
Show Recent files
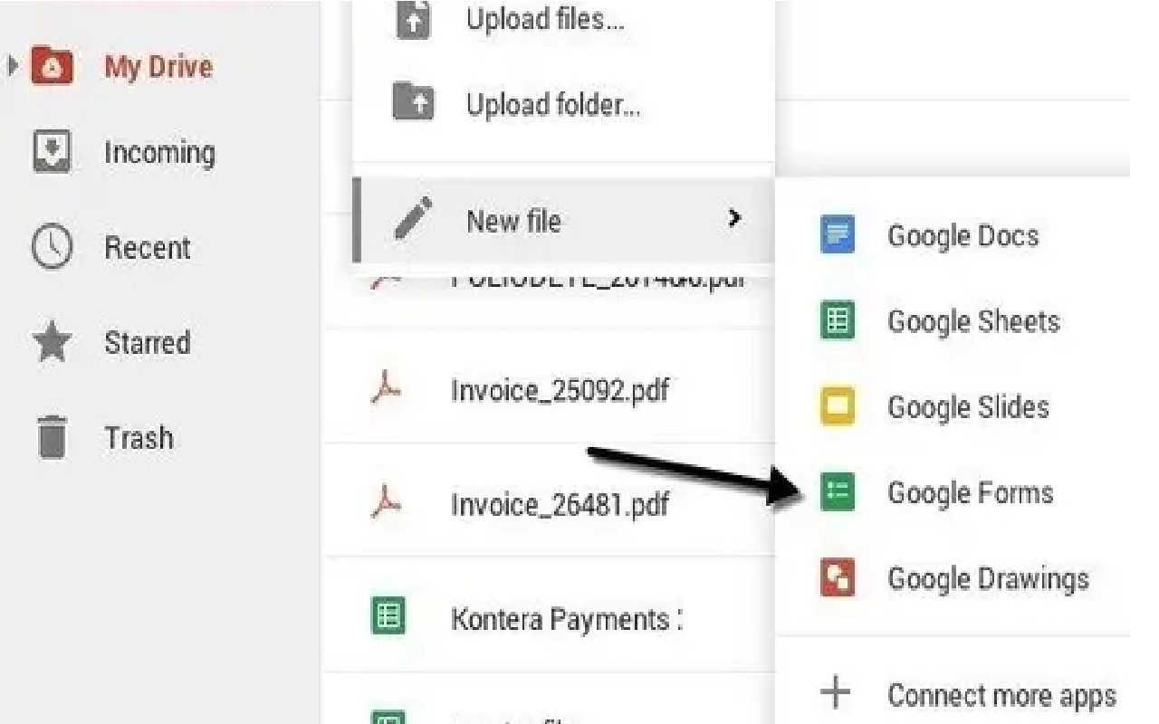coord(148,248)
